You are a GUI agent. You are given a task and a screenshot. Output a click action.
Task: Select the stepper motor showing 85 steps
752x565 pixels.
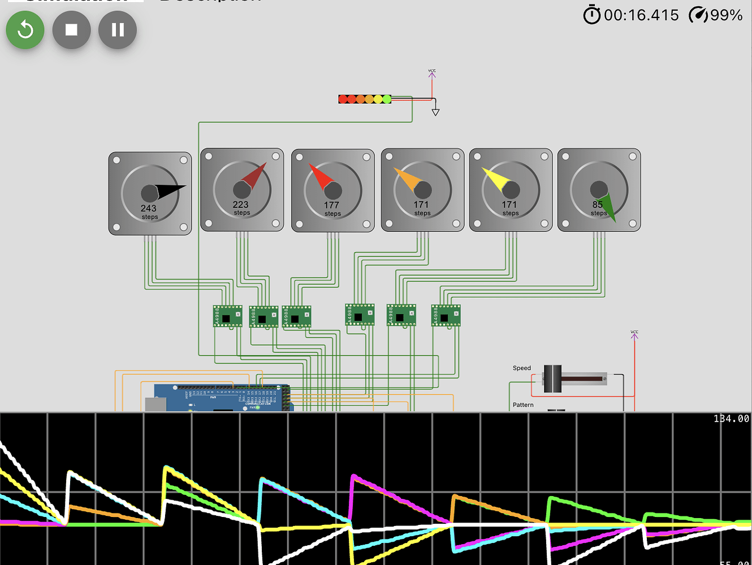pyautogui.click(x=599, y=189)
